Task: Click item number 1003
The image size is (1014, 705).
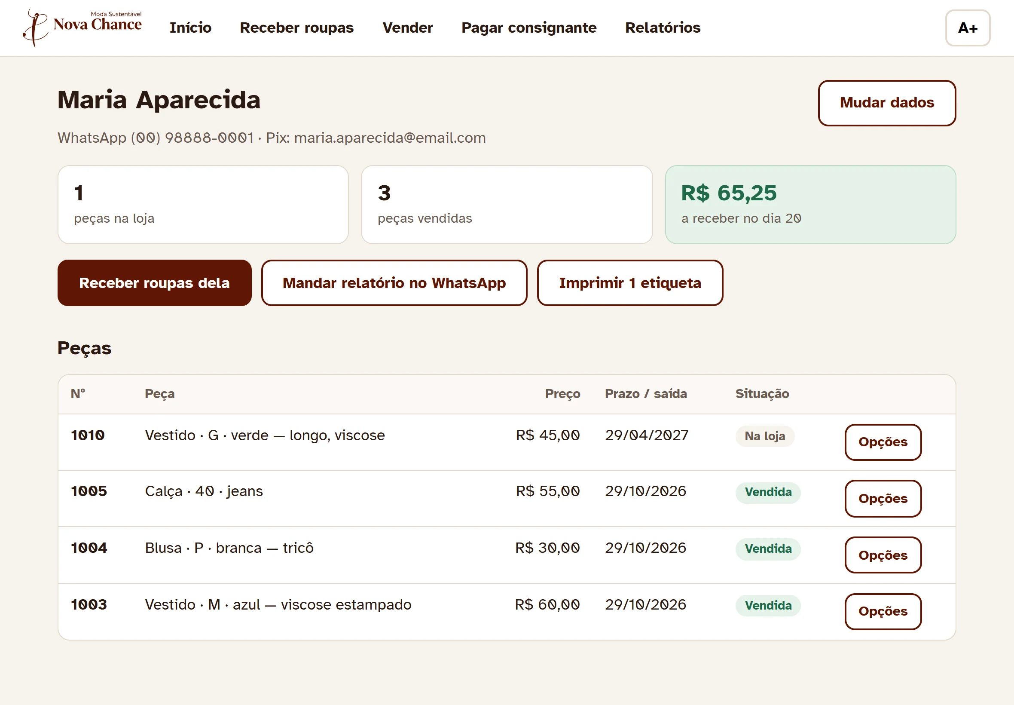Action: coord(89,605)
